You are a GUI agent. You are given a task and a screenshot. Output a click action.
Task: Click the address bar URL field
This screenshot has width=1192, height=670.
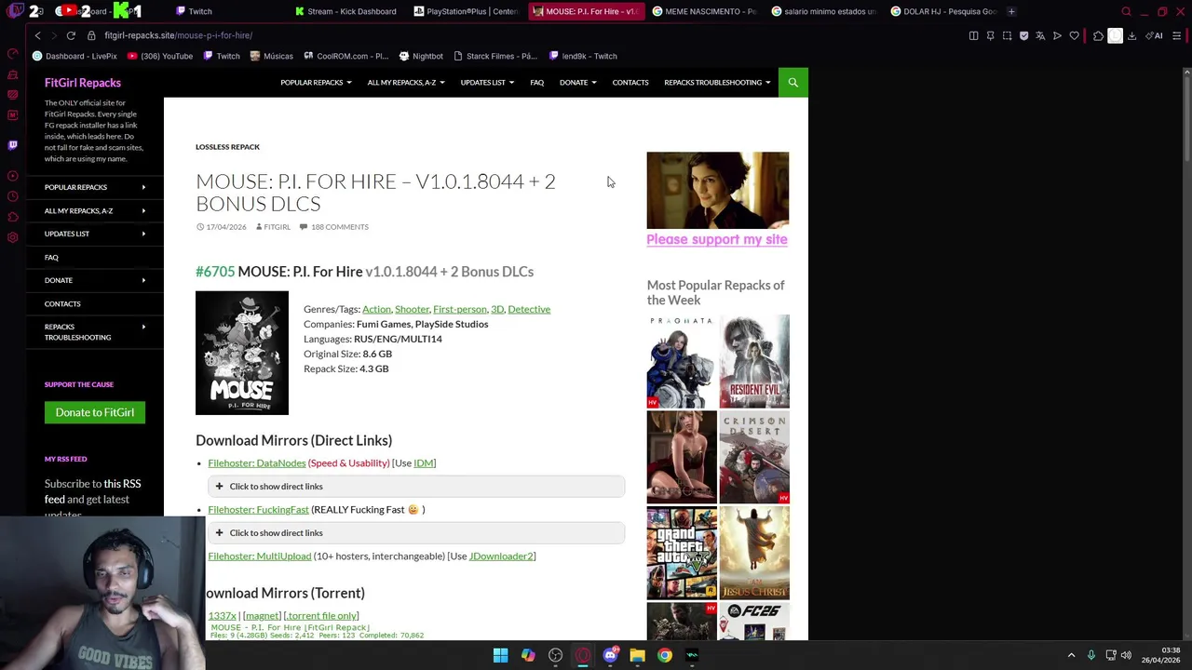521,35
